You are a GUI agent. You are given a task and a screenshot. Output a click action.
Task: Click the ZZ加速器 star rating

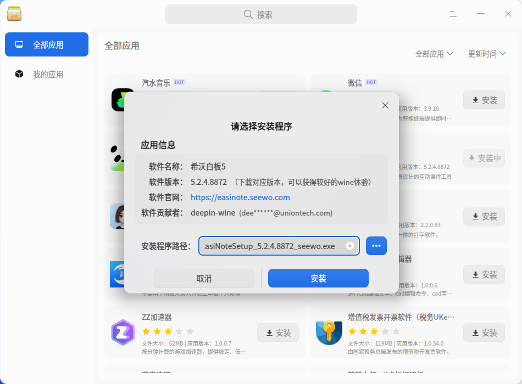coord(168,331)
